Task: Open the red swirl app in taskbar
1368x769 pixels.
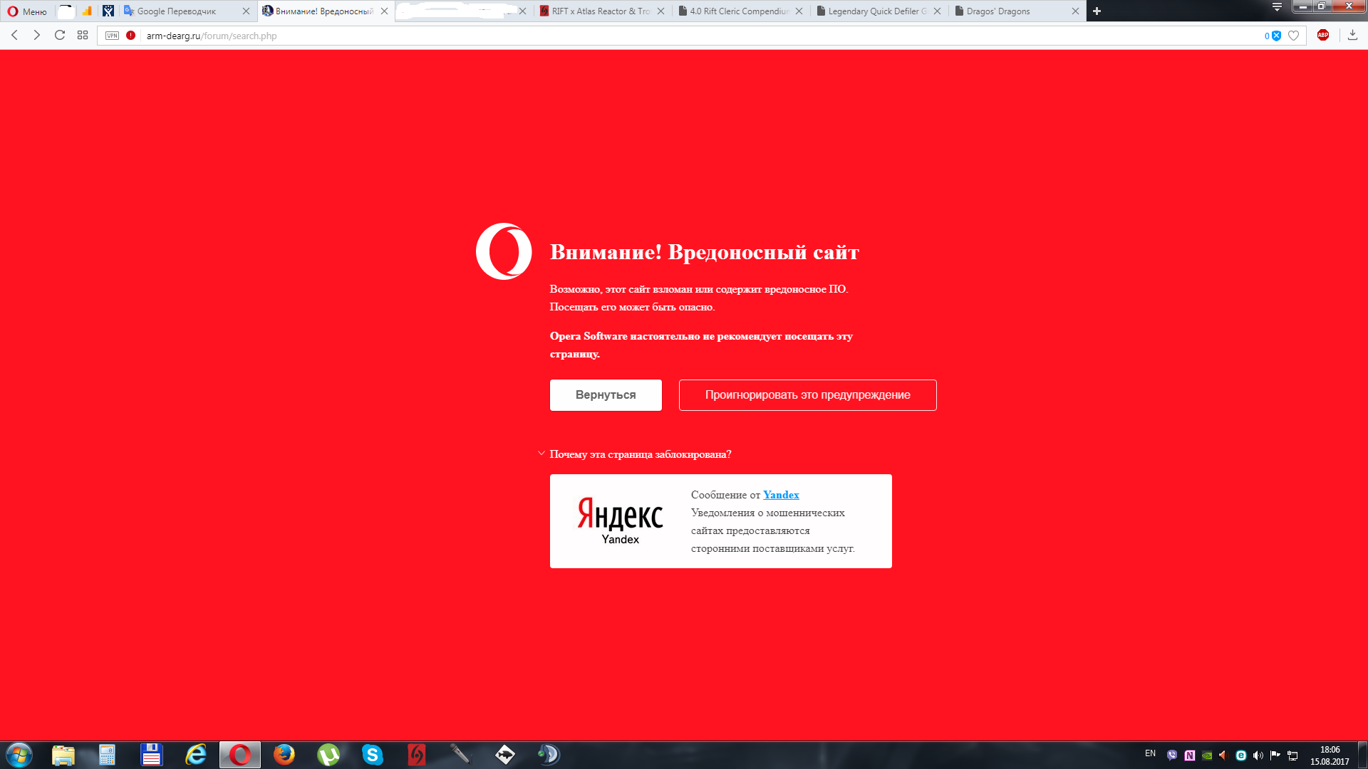Action: point(417,755)
